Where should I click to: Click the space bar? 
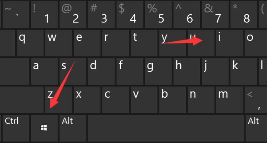(x=166, y=128)
